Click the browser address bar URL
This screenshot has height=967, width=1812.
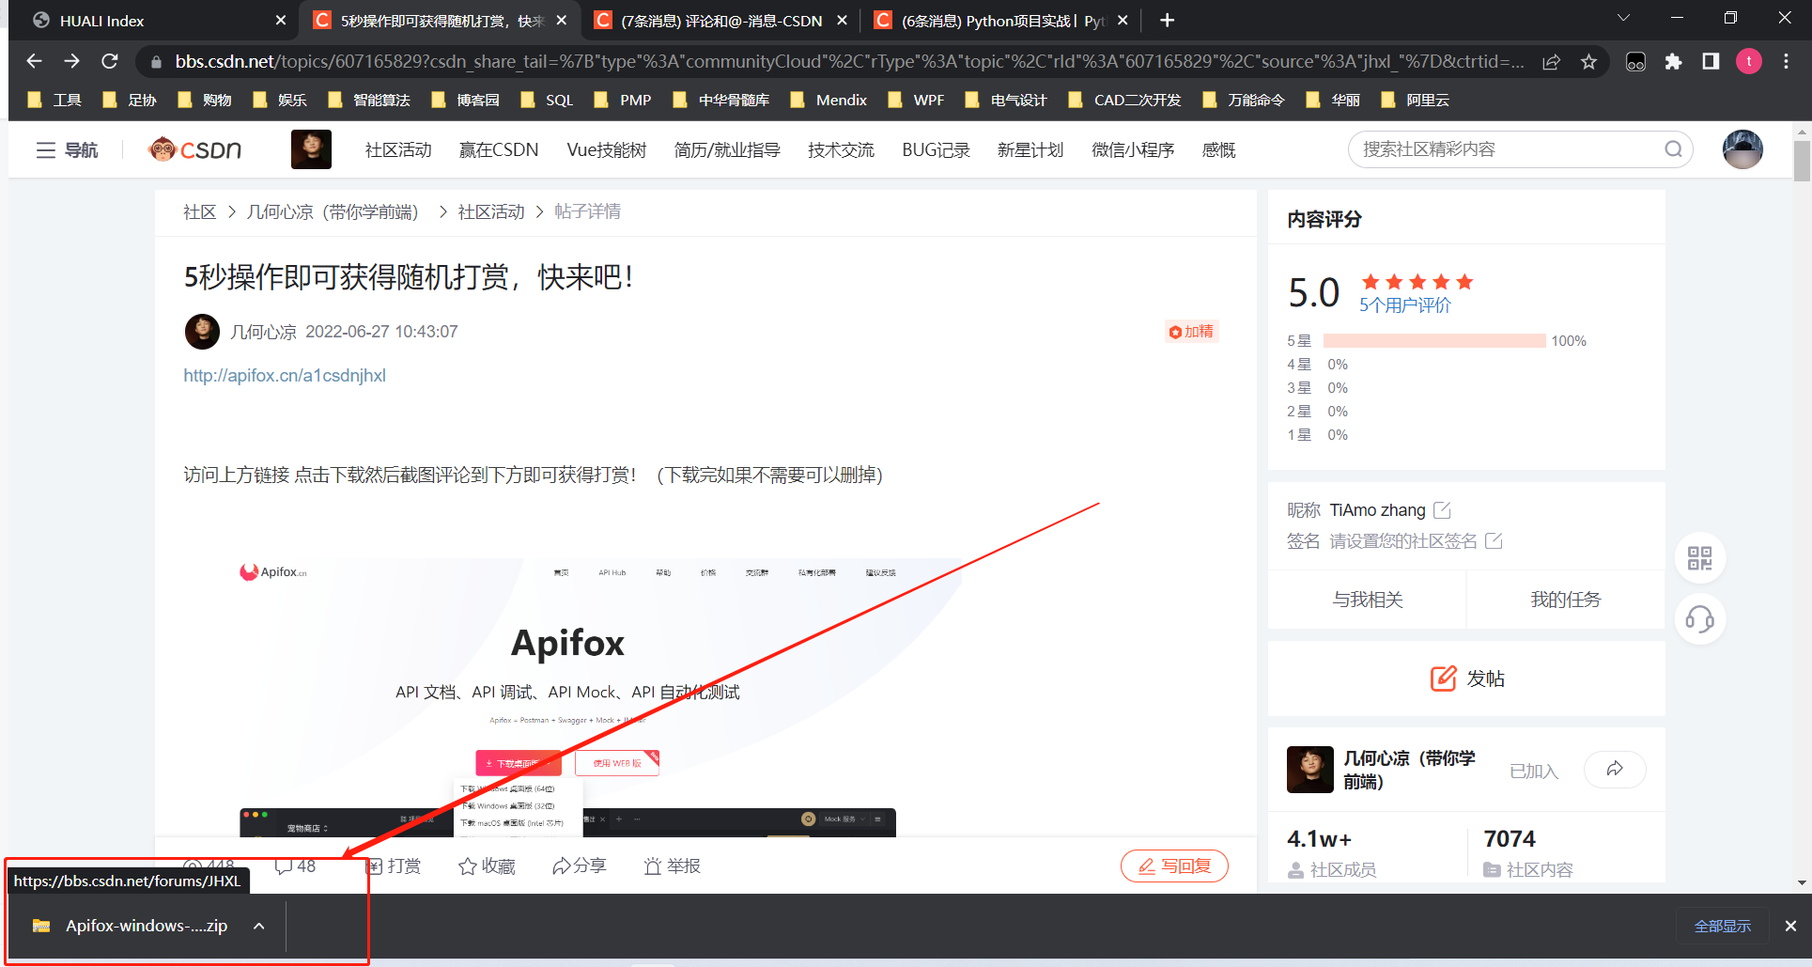pos(849,62)
